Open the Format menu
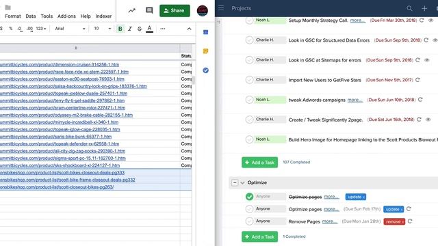The width and height of the screenshot is (438, 246). pos(13,16)
